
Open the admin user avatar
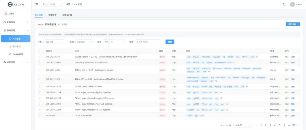(x=292, y=4)
